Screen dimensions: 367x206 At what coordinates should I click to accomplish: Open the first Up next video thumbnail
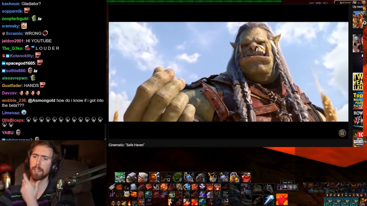pos(358,19)
